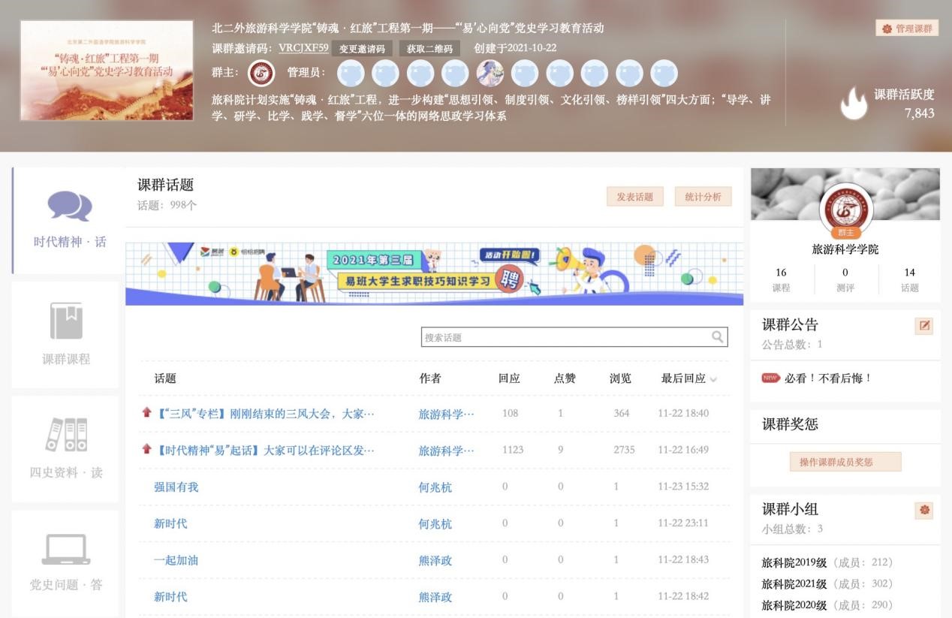Click the 统计分析 button

pyautogui.click(x=703, y=197)
